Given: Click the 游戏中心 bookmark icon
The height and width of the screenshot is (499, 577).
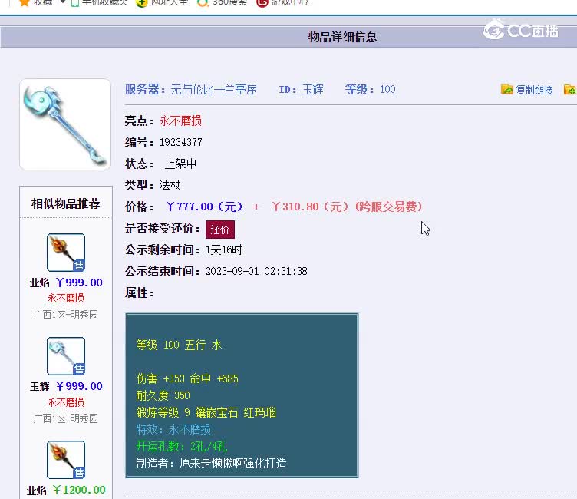Looking at the screenshot, I should pyautogui.click(x=262, y=3).
